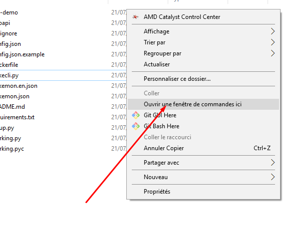This screenshot has width=301, height=230.
Task: Select the file ending in -demo
Action: (x=9, y=12)
